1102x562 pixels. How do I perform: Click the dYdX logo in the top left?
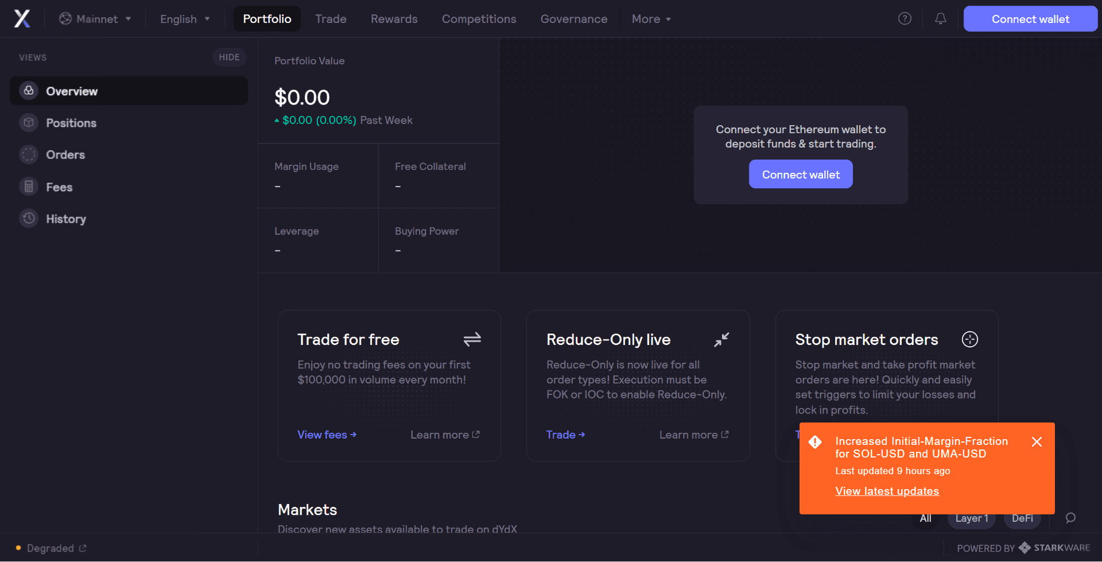tap(21, 18)
